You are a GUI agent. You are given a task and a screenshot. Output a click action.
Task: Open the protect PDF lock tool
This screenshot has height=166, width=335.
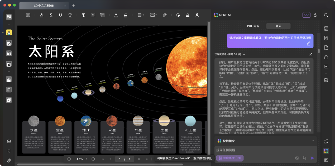tap(326, 48)
